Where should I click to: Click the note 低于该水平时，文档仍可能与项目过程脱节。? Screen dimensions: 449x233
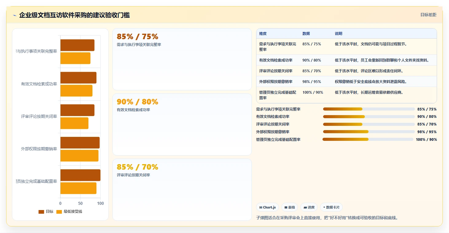[371, 44]
